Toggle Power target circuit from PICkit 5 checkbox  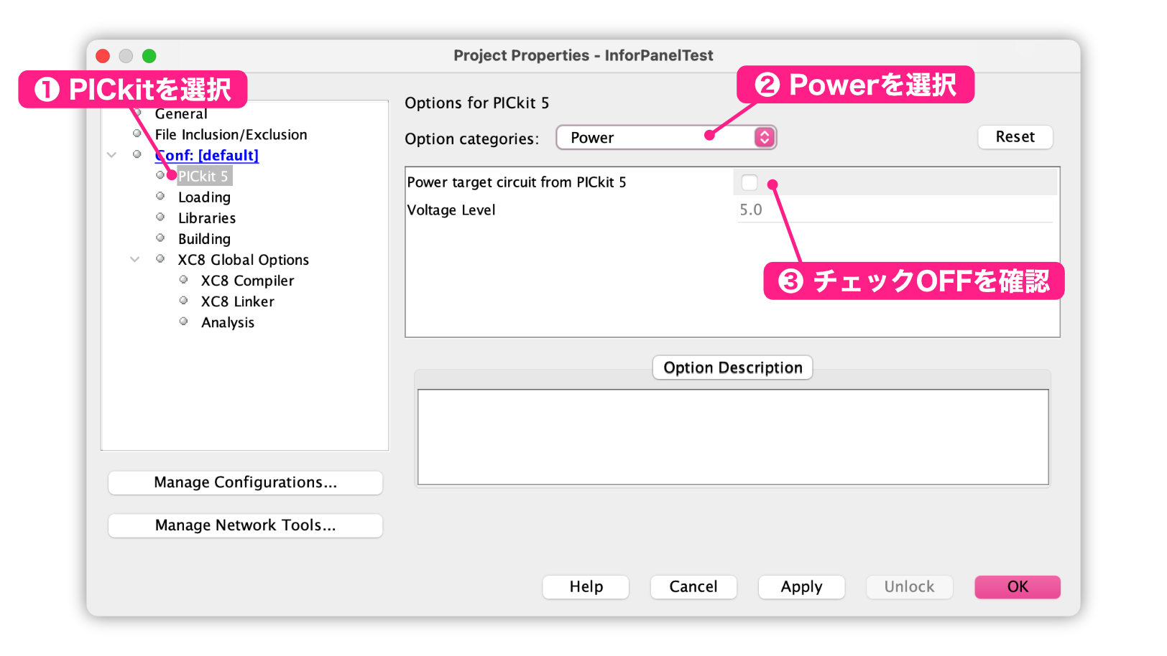[749, 182]
